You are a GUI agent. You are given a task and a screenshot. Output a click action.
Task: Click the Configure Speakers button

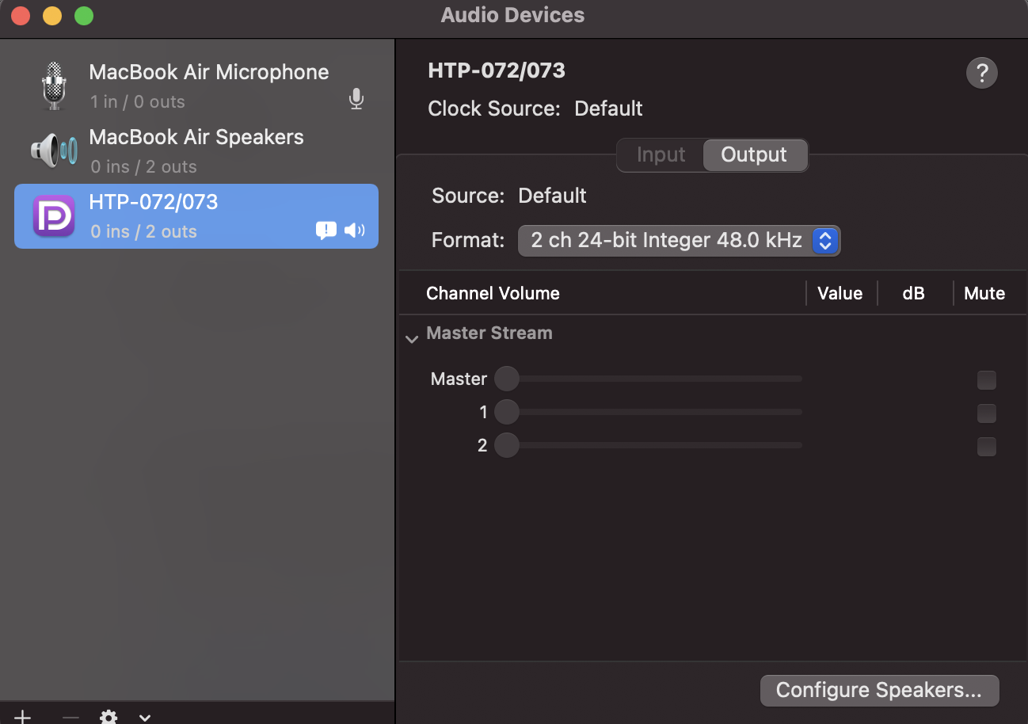pyautogui.click(x=879, y=690)
